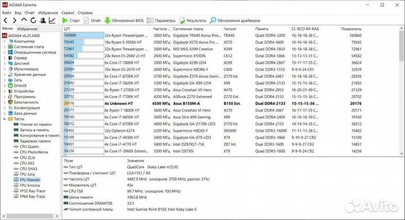Switch to the Меню tab
The width and height of the screenshot is (405, 220).
(x=8, y=28)
